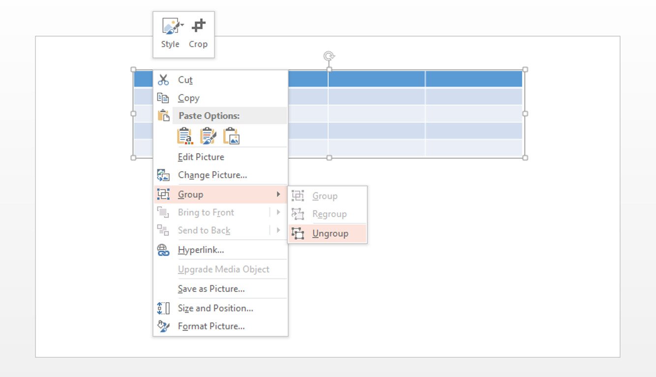Click the Format Picture icon
The height and width of the screenshot is (377, 656).
tap(163, 326)
